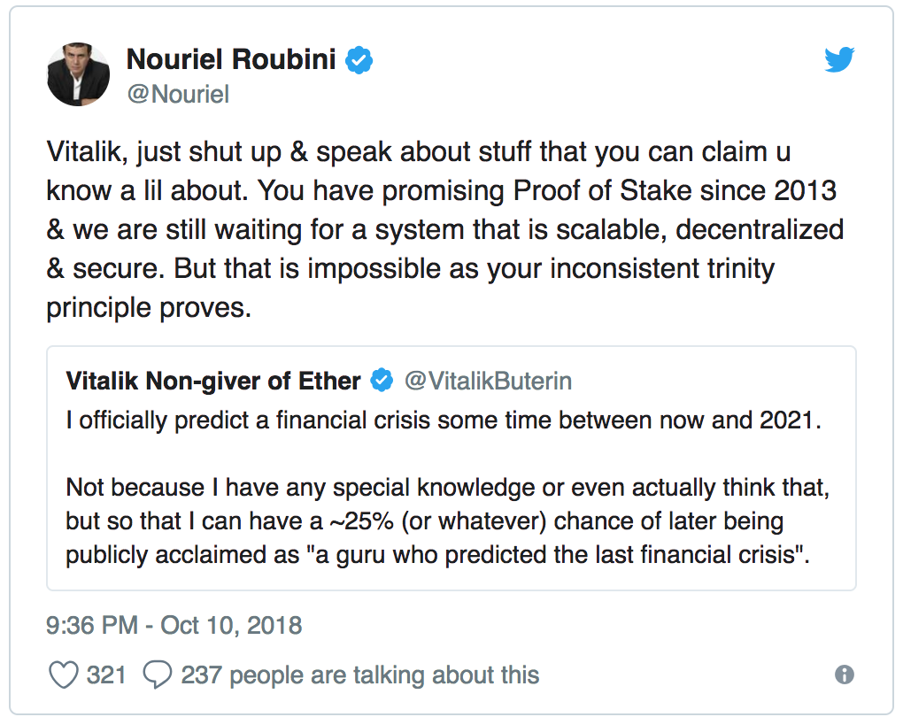This screenshot has width=903, height=717.
Task: Click the Twitter bird logo
Action: click(x=838, y=60)
